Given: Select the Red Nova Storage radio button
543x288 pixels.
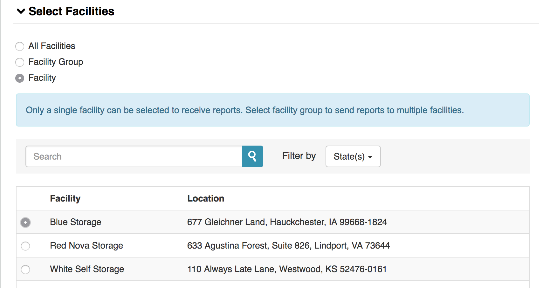Looking at the screenshot, I should pos(25,246).
